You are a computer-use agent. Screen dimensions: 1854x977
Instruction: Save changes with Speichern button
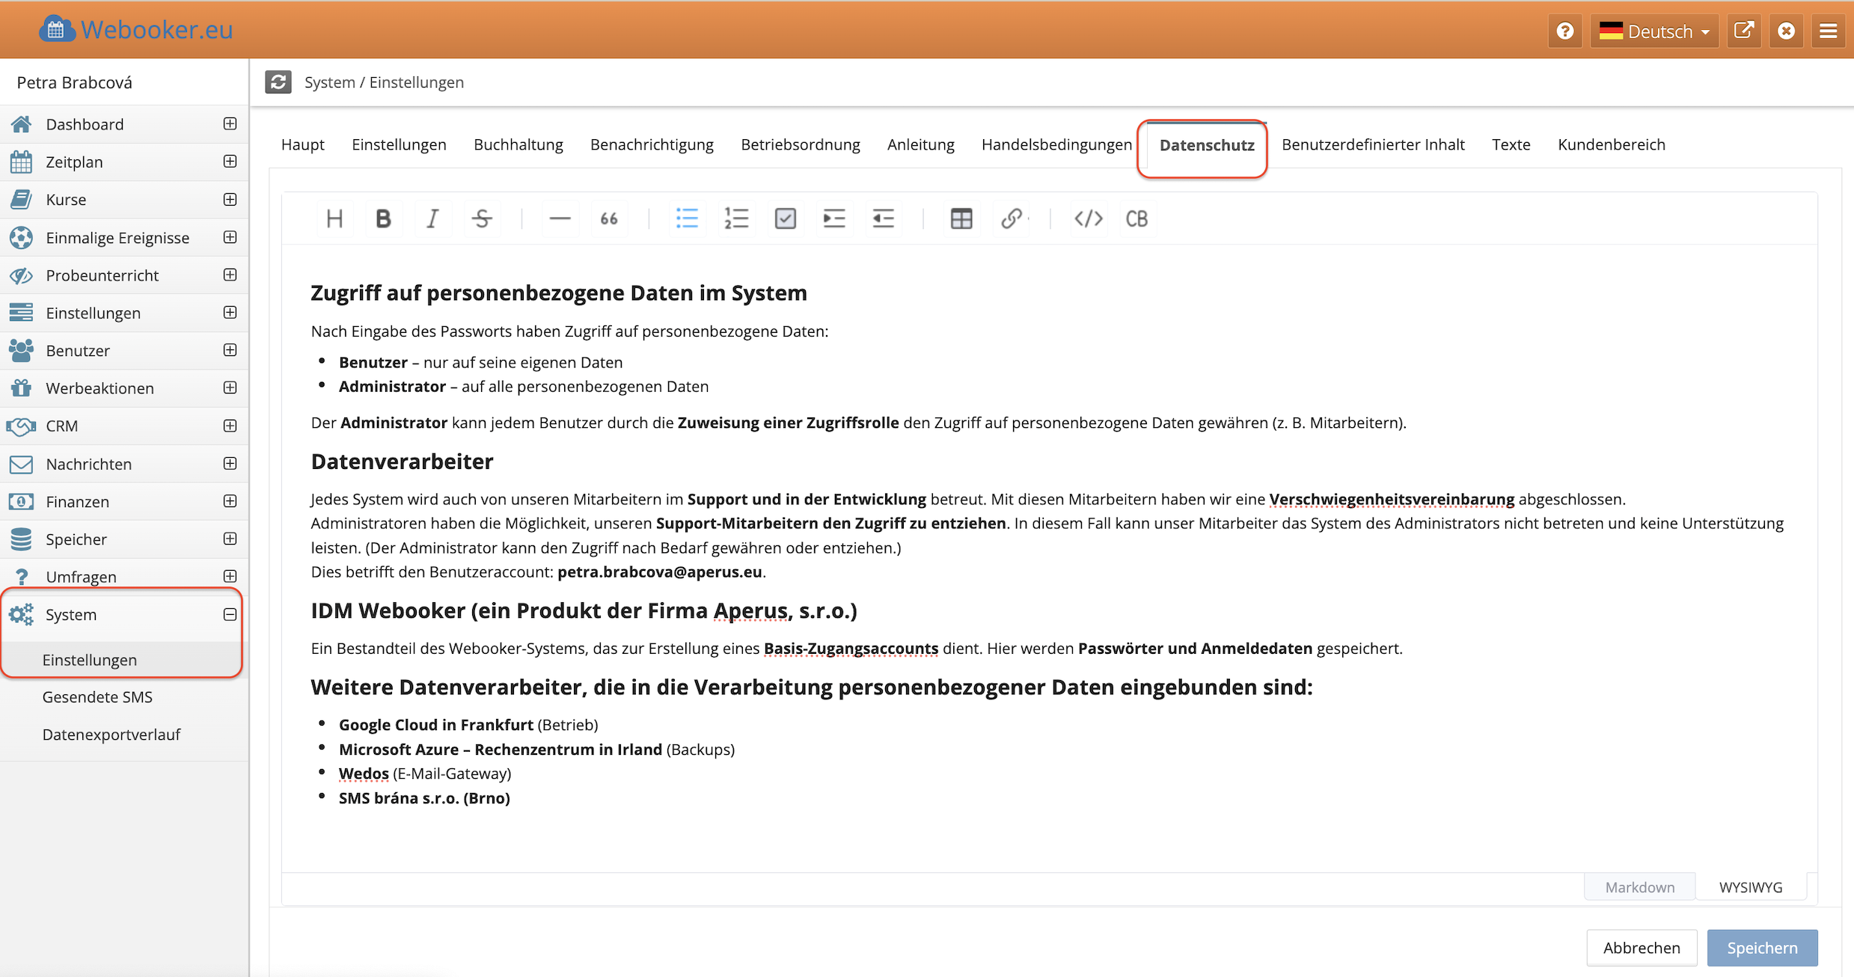point(1761,947)
